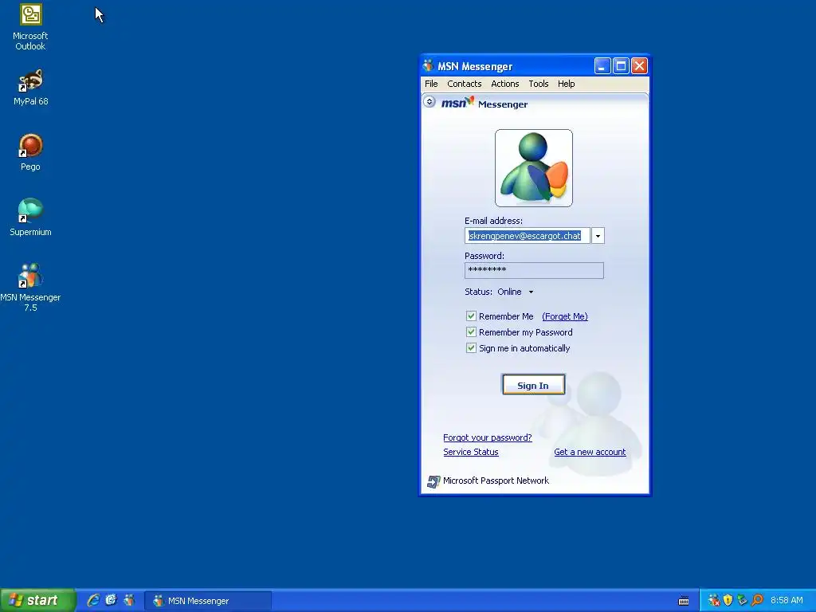
Task: Click the Microsoft Passport Network icon
Action: point(433,481)
